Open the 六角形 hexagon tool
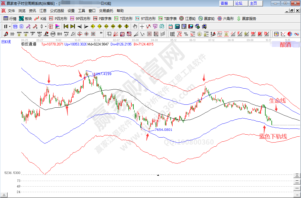Viewport: 301px width, 198px height. (226, 18)
